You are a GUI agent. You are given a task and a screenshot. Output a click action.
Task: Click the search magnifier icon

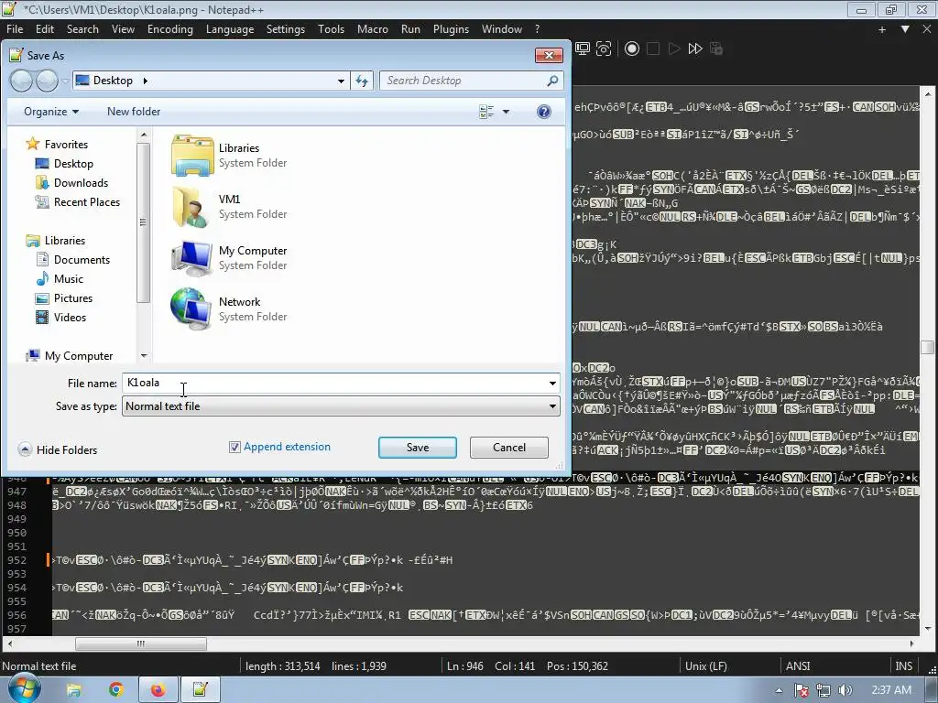552,81
